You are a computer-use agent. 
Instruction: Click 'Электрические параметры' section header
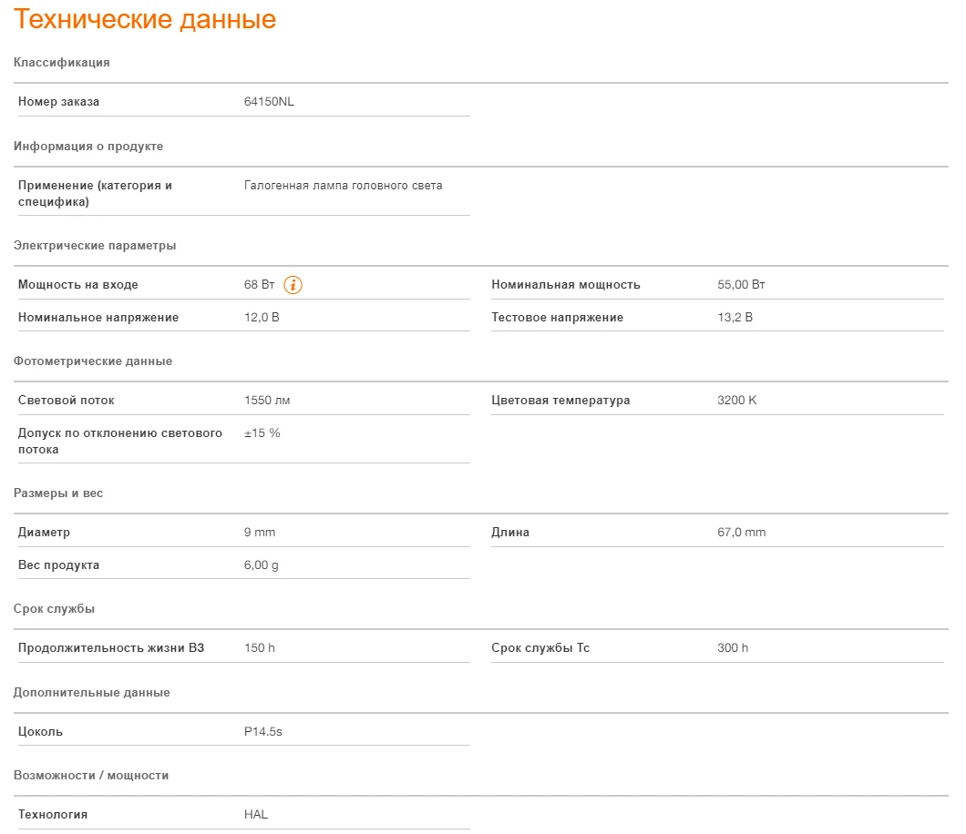[94, 246]
